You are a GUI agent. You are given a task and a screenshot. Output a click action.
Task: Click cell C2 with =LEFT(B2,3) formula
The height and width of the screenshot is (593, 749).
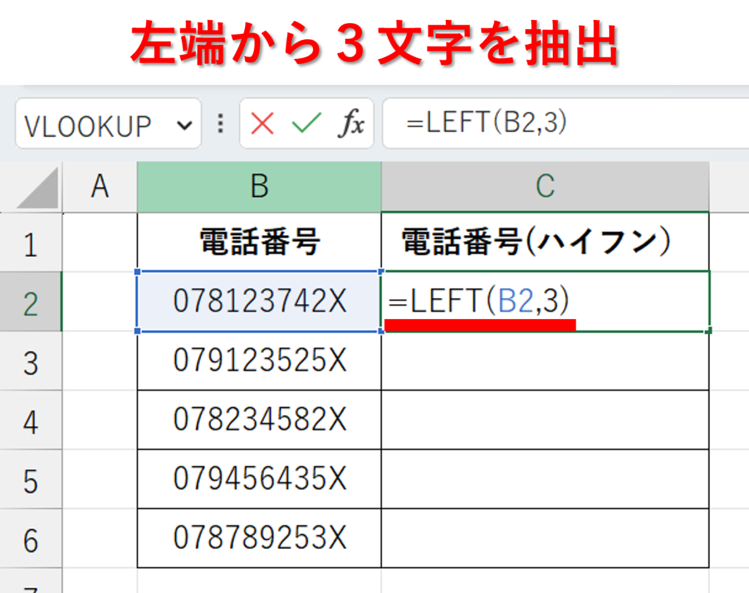pos(545,301)
